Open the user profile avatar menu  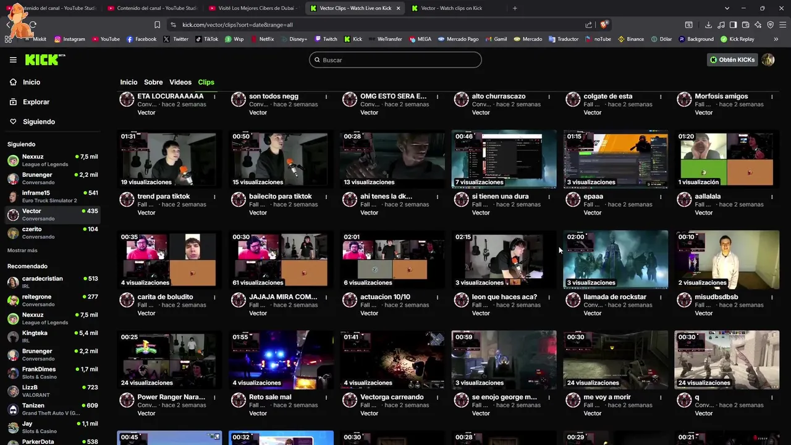pyautogui.click(x=768, y=60)
